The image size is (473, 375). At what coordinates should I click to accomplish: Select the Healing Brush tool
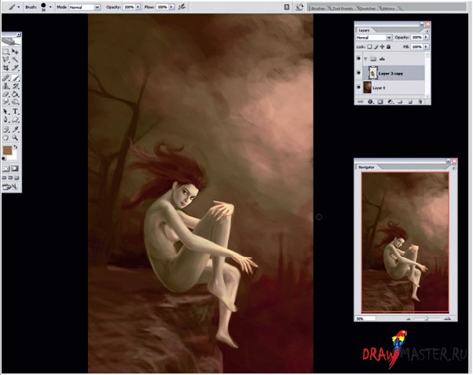[6, 78]
